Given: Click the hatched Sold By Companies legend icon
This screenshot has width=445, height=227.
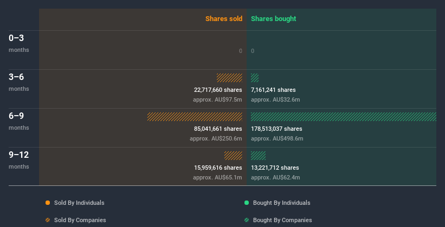Looking at the screenshot, I should [x=48, y=220].
